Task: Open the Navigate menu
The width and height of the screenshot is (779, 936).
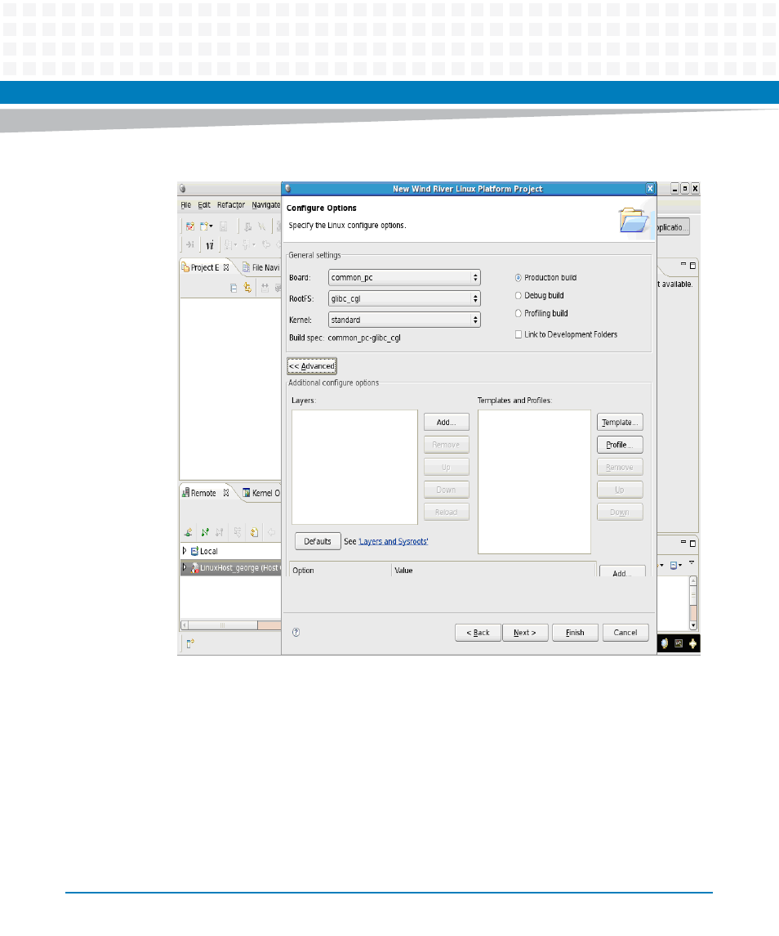Action: coord(266,204)
